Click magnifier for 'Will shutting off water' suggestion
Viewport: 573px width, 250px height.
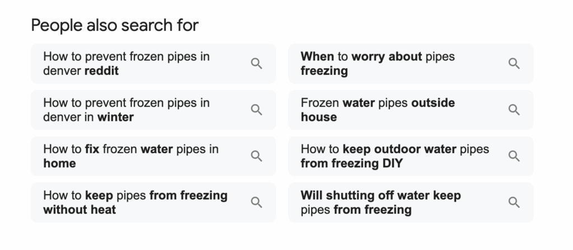(x=514, y=202)
